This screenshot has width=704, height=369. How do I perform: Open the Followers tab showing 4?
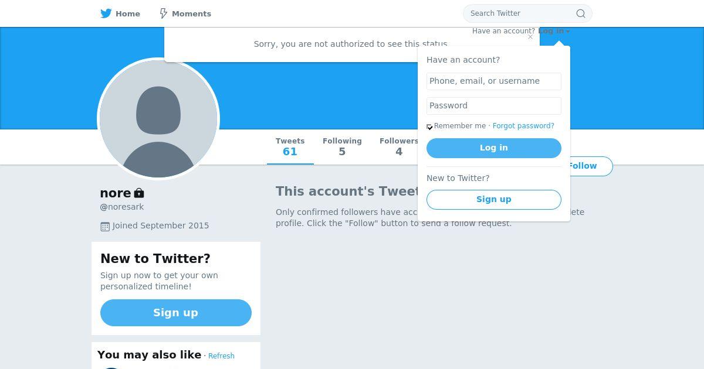click(398, 147)
